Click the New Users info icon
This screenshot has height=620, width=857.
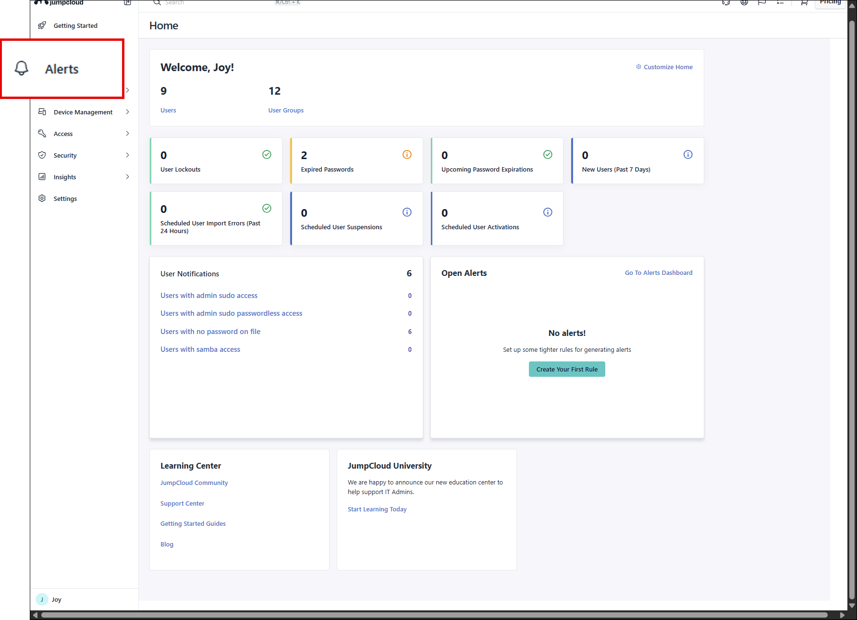click(x=688, y=154)
